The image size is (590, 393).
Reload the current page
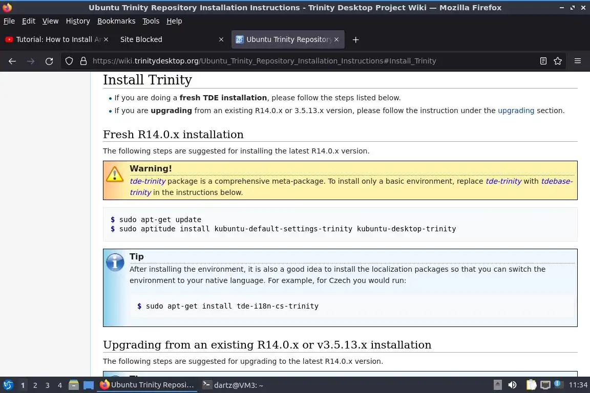[49, 61]
